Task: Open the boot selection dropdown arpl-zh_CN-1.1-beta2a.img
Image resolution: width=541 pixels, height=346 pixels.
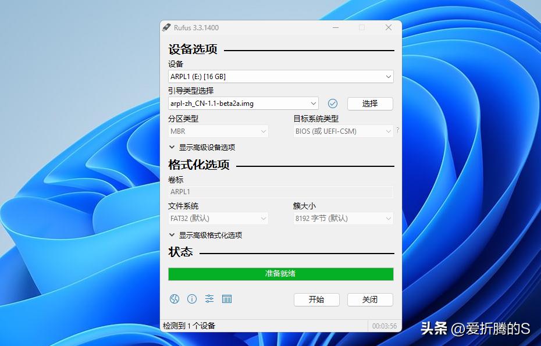Action: [244, 103]
